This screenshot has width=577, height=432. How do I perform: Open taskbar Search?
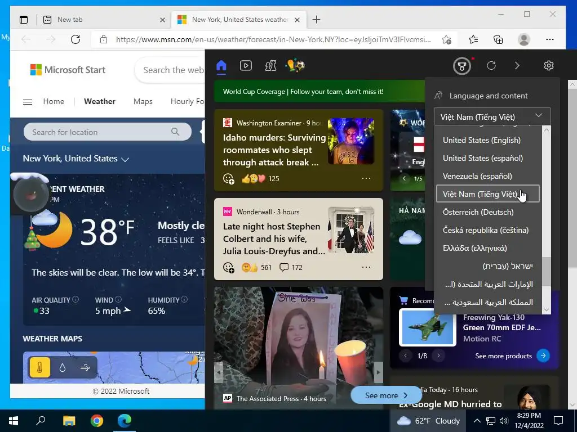41,421
